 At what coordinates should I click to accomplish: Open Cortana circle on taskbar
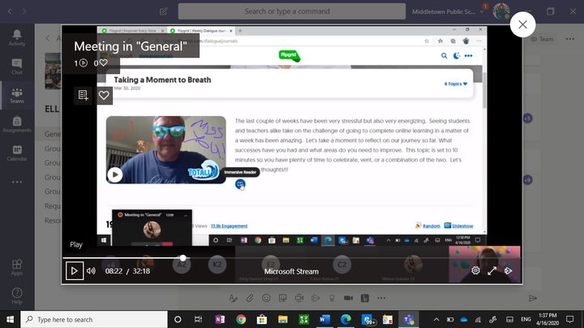point(178,319)
